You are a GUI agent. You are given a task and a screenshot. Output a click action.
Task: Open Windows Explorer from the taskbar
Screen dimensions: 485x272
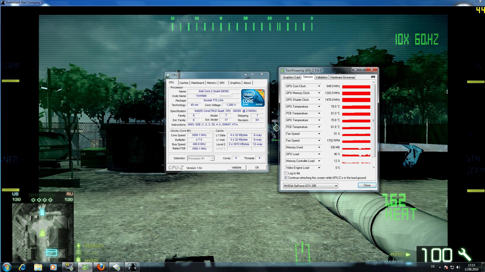pos(38,267)
